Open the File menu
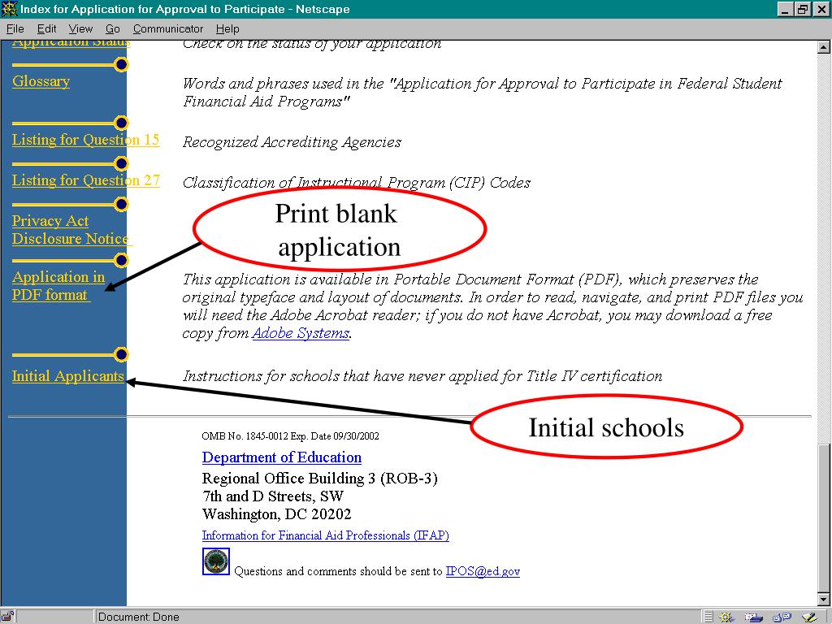Viewport: 832px width, 624px height. [15, 28]
